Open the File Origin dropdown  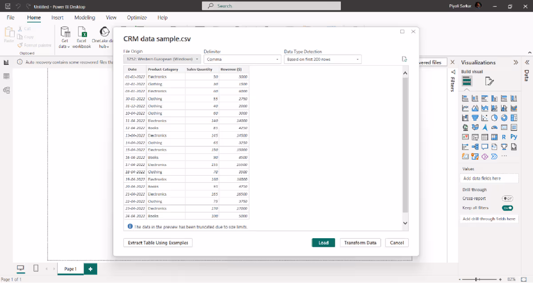(162, 59)
